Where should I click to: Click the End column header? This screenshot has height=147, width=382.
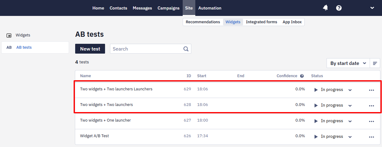click(241, 76)
